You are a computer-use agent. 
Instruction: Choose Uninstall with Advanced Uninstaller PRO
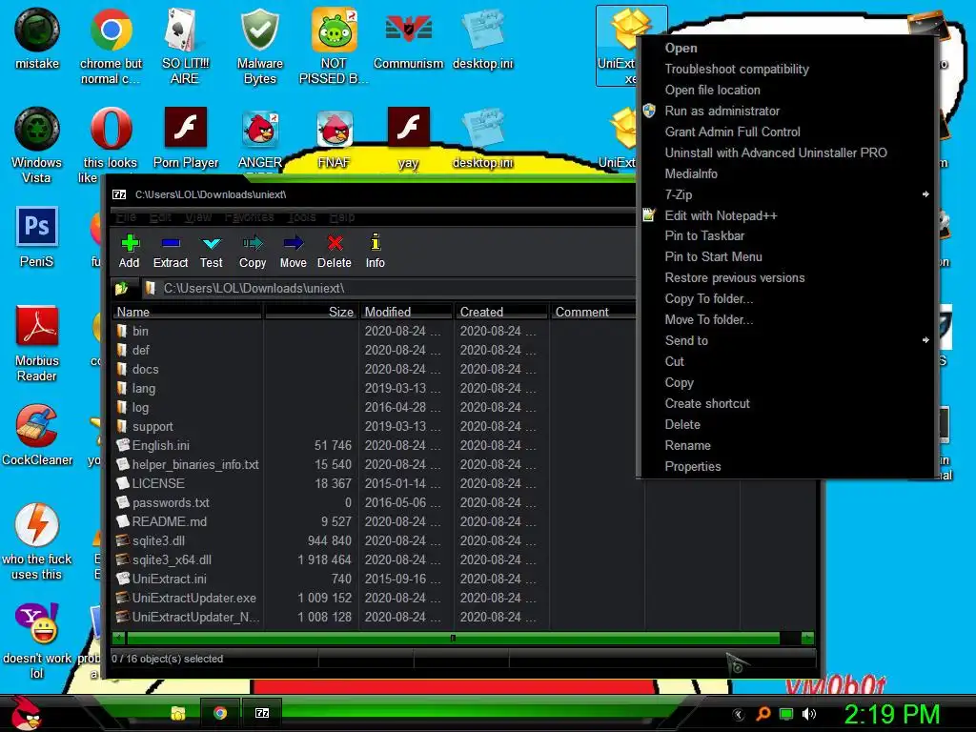tap(786, 152)
